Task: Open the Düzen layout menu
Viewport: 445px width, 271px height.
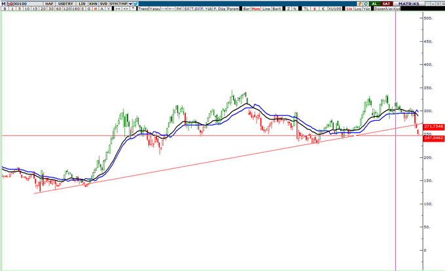Action: click(379, 8)
